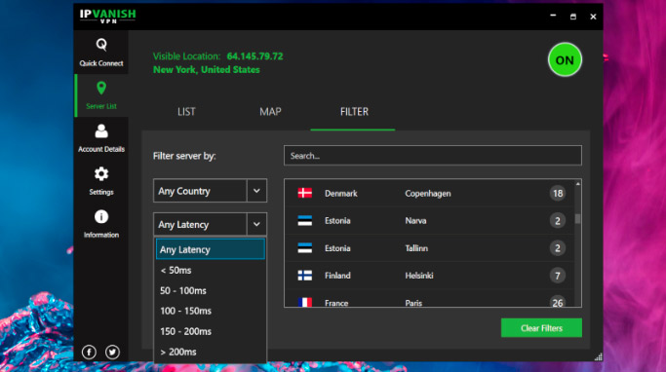The image size is (666, 372).
Task: Click the IPVanish VPN logo
Action: [108, 16]
